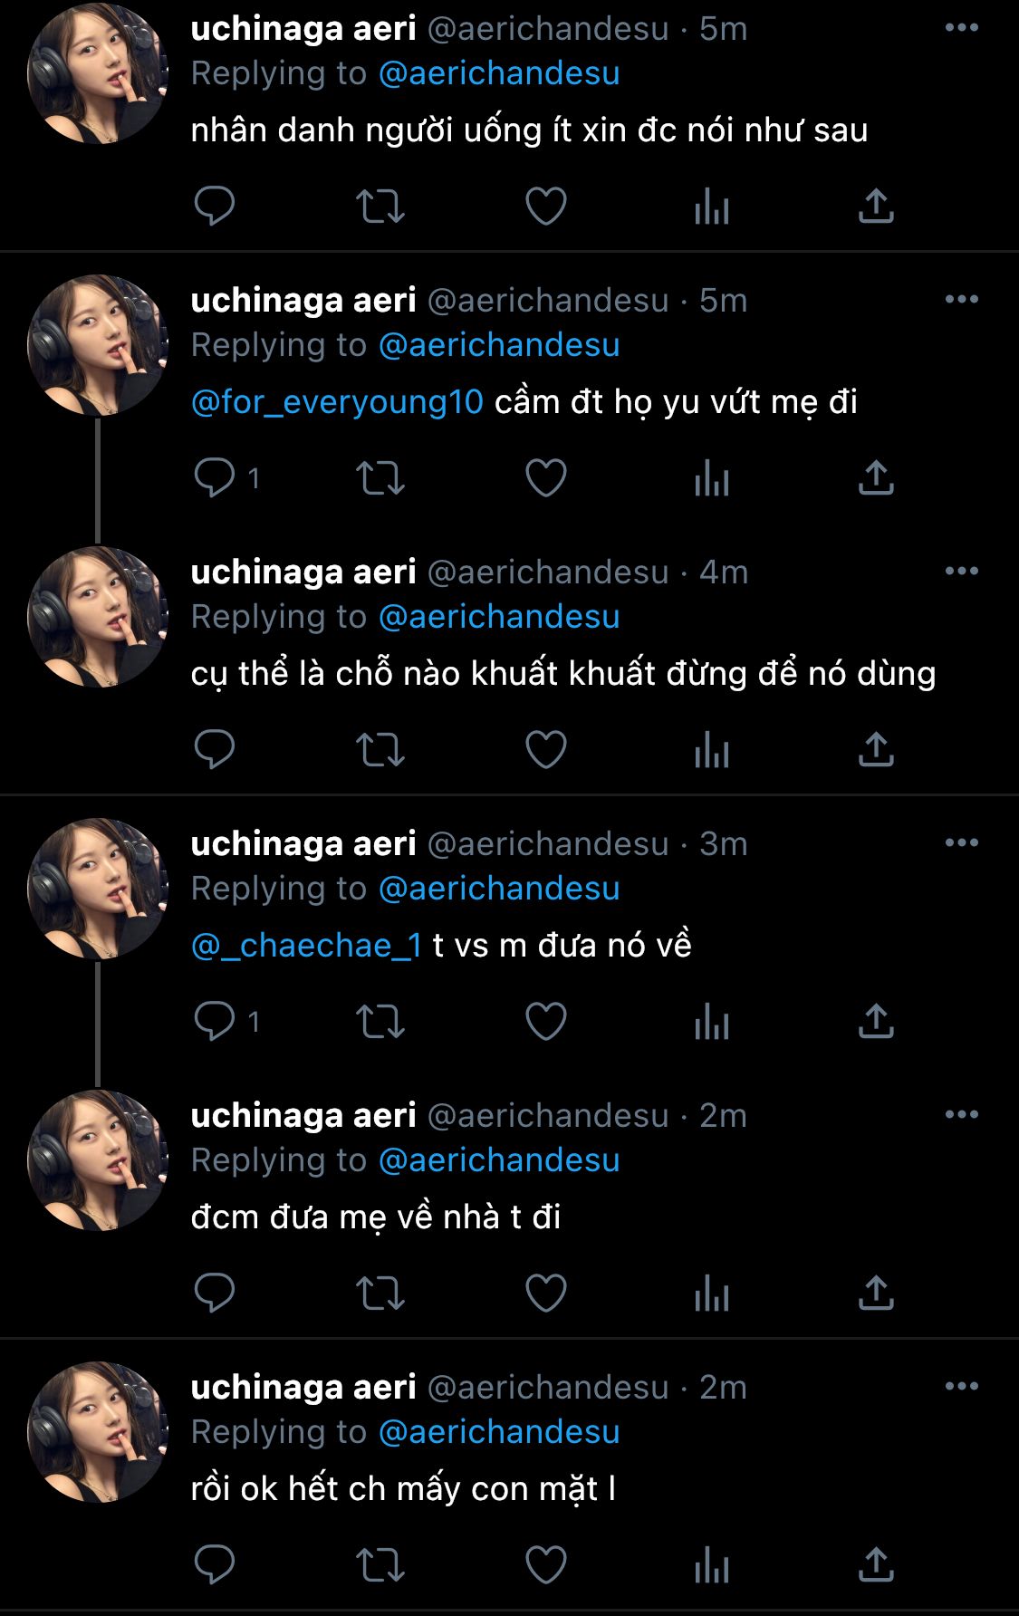Reply to the 'nhân danh người uống' tweet

(215, 207)
